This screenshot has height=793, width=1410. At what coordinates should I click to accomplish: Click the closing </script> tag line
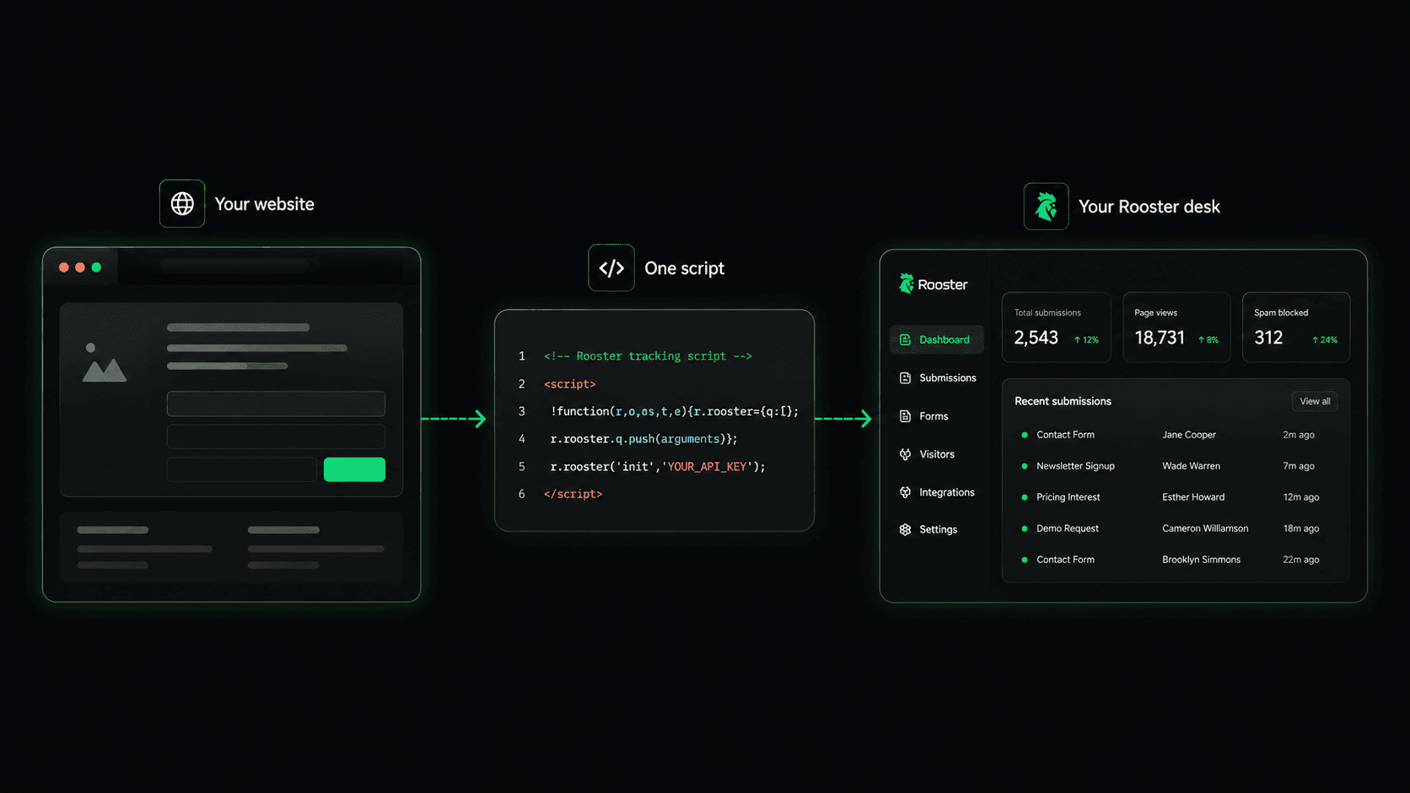[573, 494]
